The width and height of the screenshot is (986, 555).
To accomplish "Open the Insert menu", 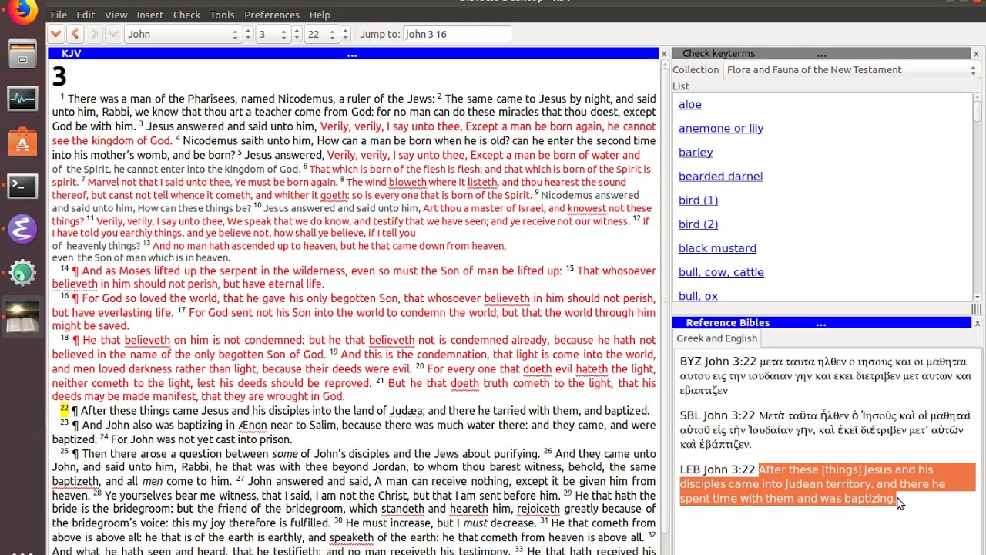I will coord(149,15).
